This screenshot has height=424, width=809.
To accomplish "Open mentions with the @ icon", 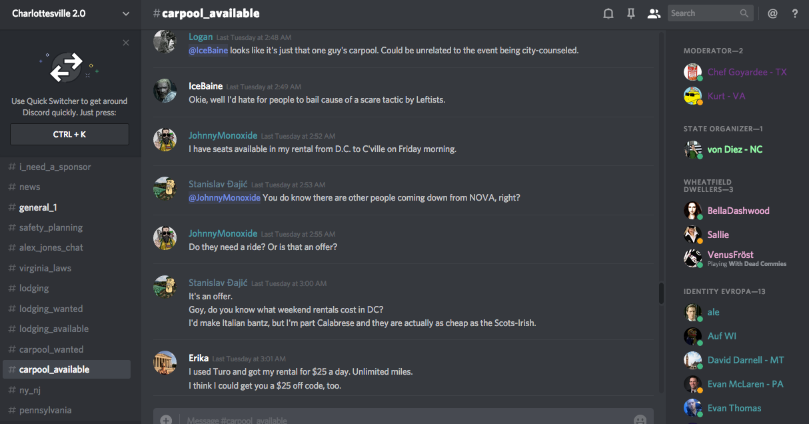I will (x=772, y=13).
